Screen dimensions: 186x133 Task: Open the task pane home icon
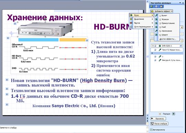(x=161, y=7)
